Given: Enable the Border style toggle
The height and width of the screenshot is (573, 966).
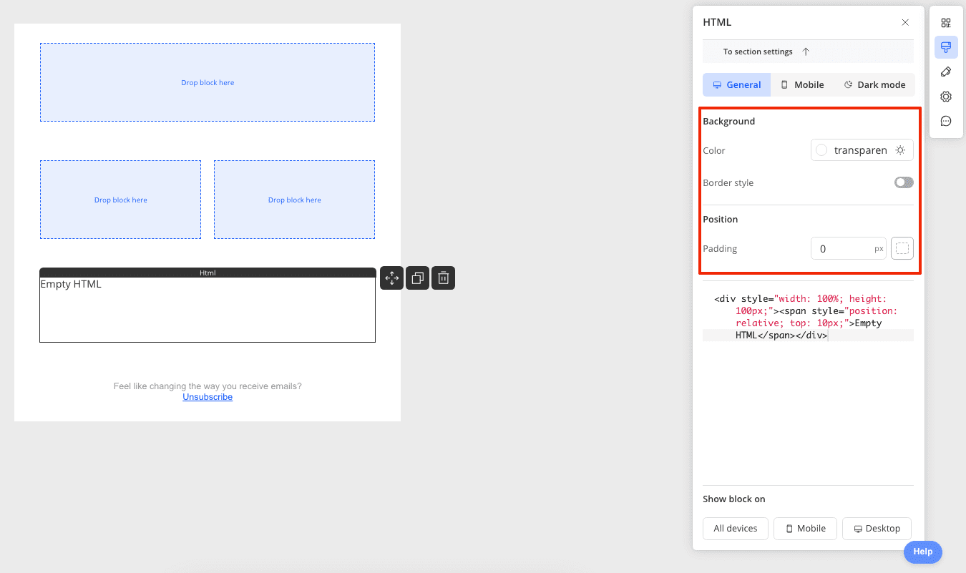Looking at the screenshot, I should [904, 182].
